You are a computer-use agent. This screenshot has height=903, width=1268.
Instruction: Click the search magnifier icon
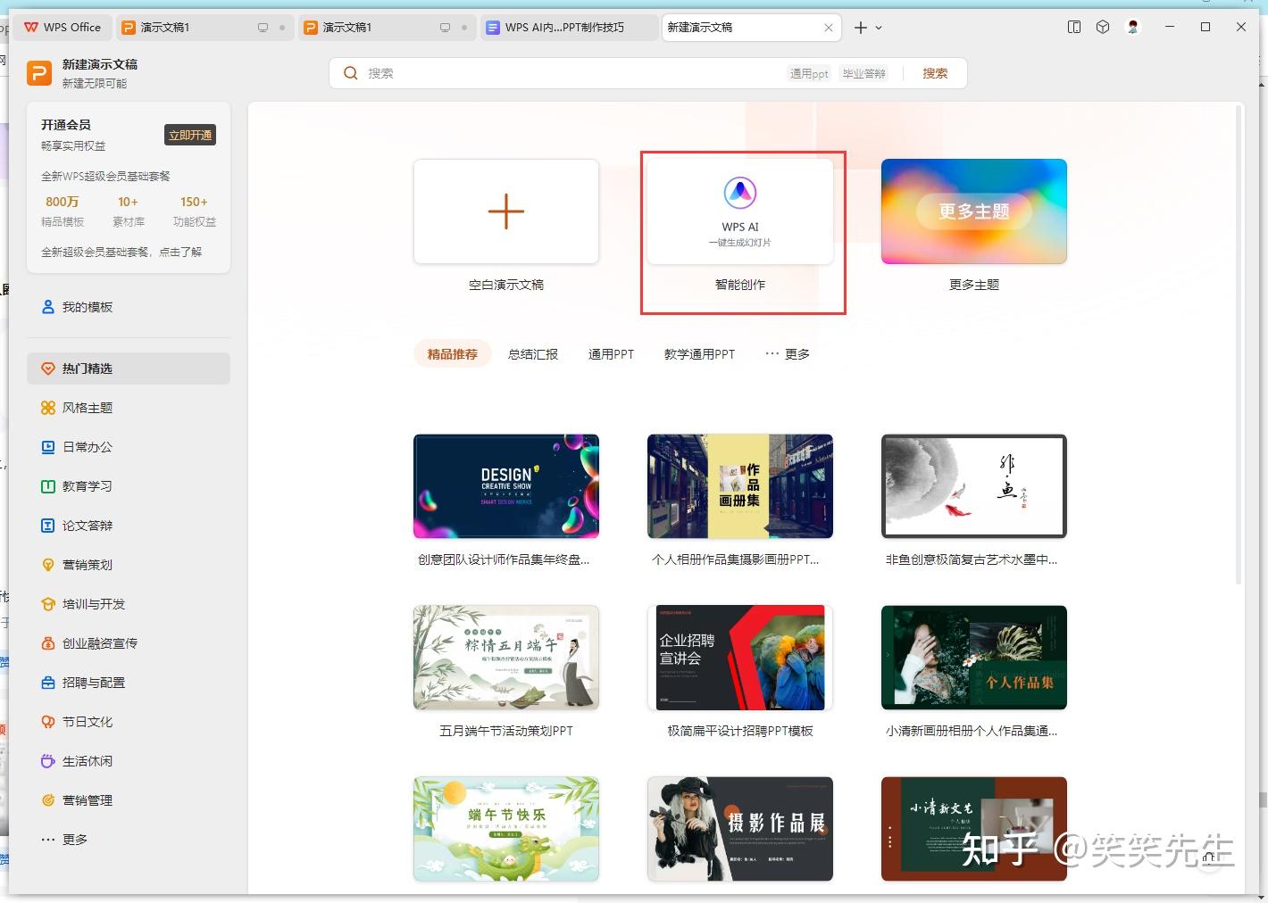point(350,72)
